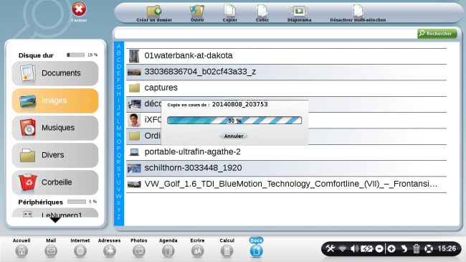Jump to letter V in index

119,190
